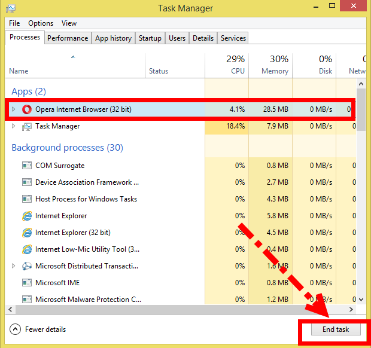
Task: Click the 18.4% CPU value for Task Manager
Action: click(235, 126)
